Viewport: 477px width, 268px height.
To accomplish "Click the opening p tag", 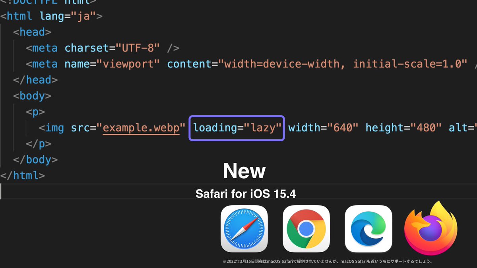I will tap(35, 112).
